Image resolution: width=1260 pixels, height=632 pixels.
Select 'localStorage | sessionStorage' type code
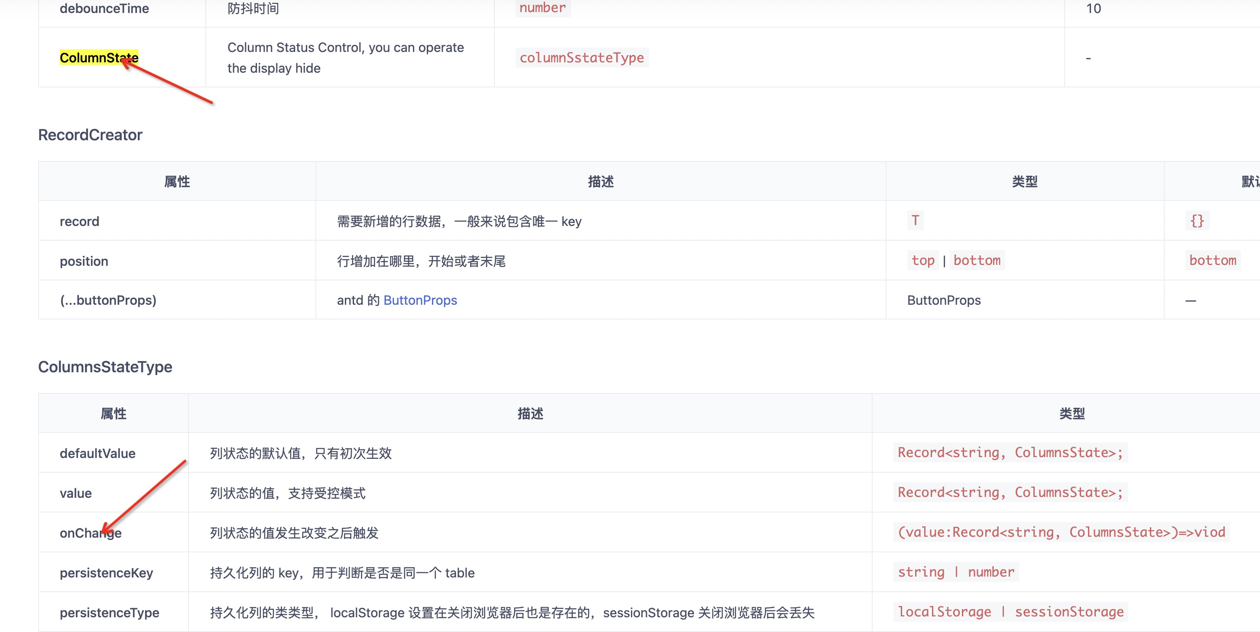coord(1010,612)
